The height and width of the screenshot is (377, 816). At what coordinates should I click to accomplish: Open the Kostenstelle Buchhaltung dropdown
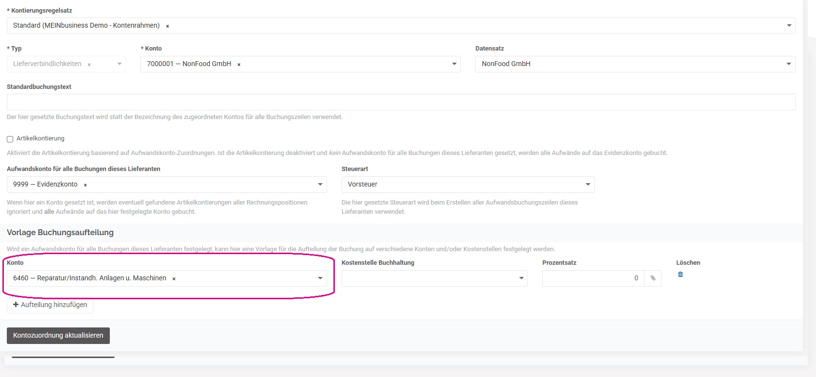click(434, 278)
